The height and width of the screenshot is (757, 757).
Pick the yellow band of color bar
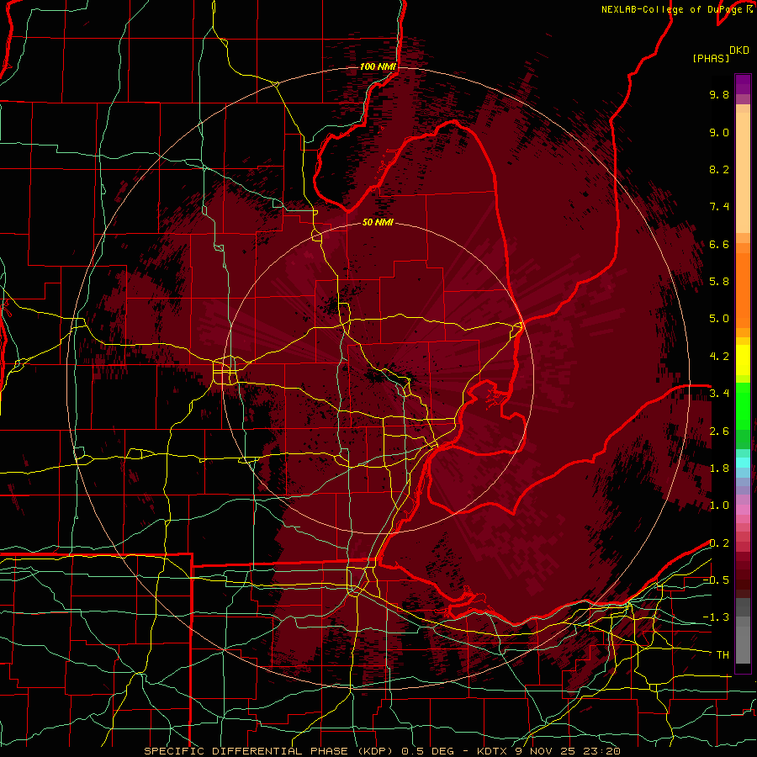click(x=743, y=360)
